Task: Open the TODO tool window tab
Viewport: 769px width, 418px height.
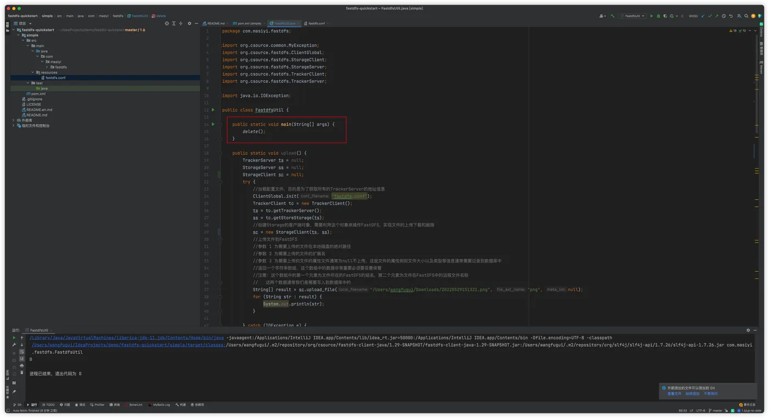Action: click(49, 405)
